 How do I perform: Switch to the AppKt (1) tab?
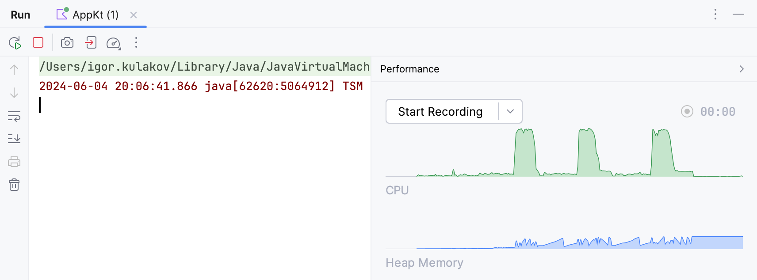94,15
